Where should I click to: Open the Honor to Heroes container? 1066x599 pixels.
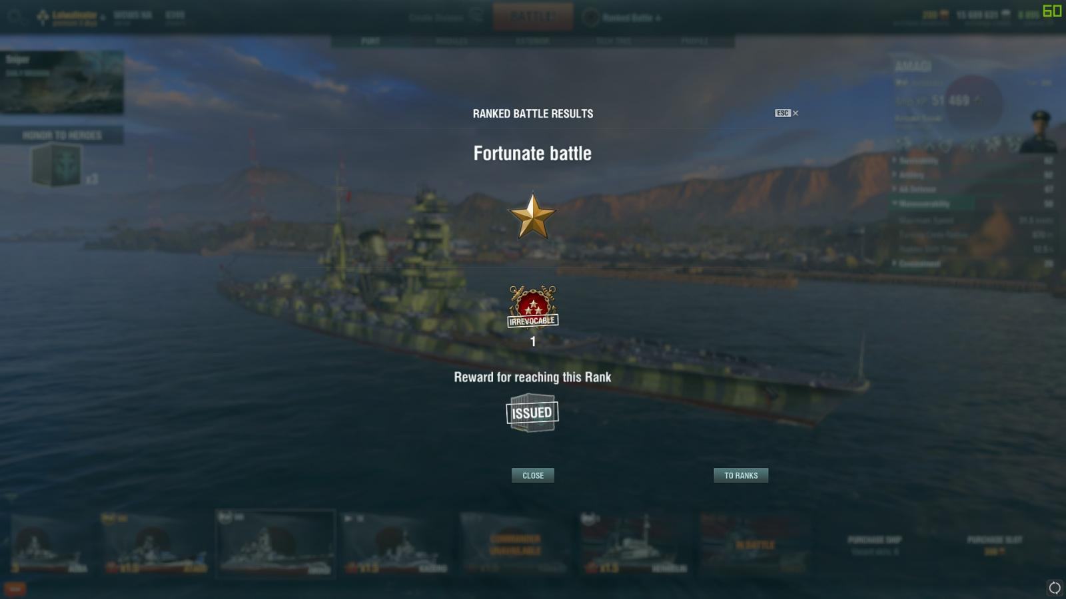tap(57, 165)
